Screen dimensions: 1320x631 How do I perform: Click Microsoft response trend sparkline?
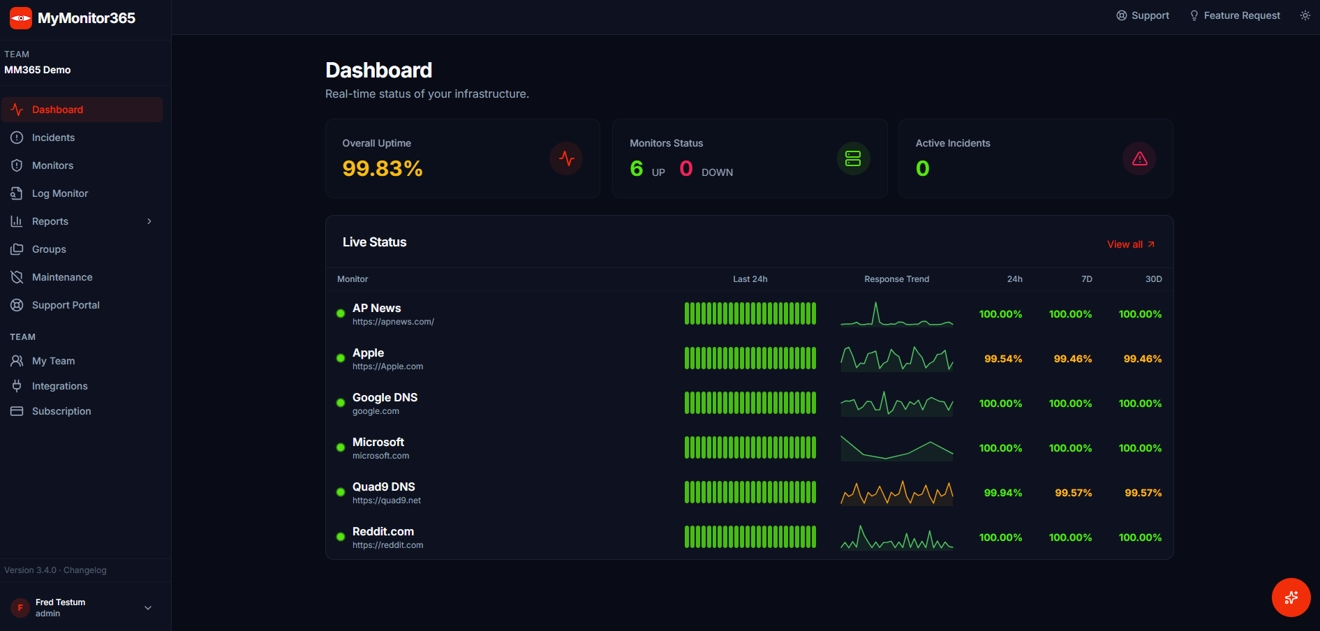click(x=897, y=447)
